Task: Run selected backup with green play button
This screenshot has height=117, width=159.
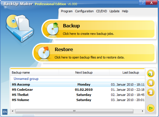Action: 151,108
